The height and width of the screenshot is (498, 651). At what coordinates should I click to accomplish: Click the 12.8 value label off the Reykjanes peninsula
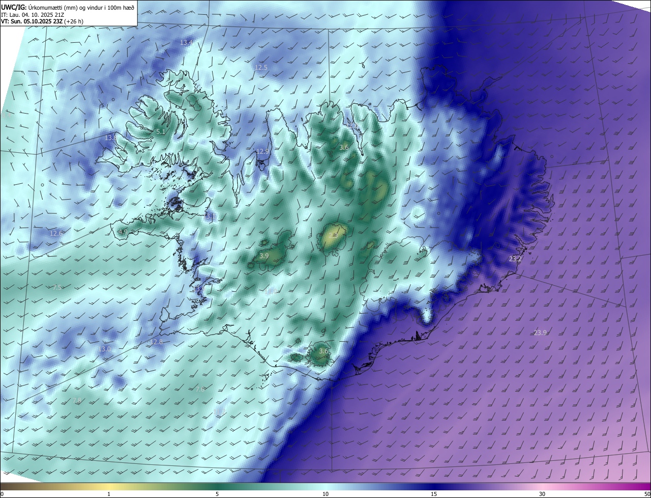[156, 342]
